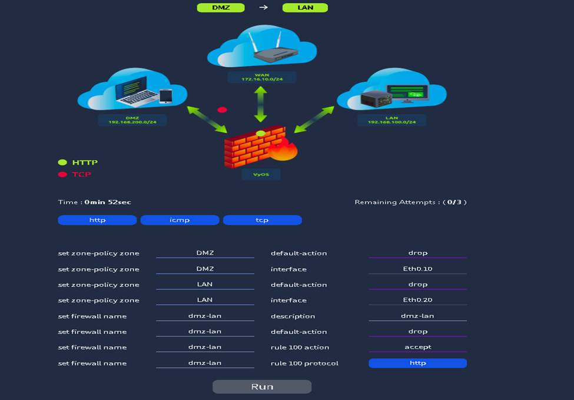The height and width of the screenshot is (400, 574).
Task: Click the rule 100 protocol http pill
Action: [417, 363]
